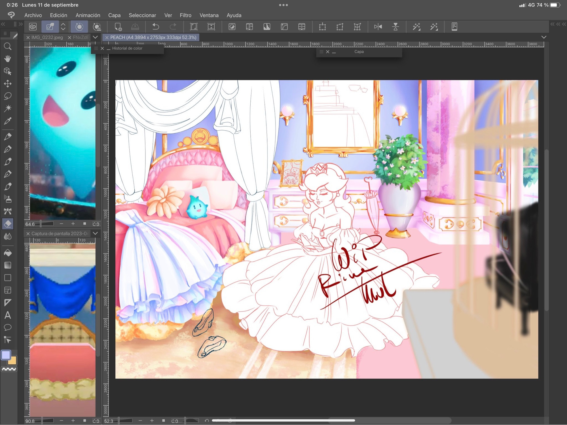Flip the canvas horizontally
The height and width of the screenshot is (425, 567).
(x=378, y=27)
